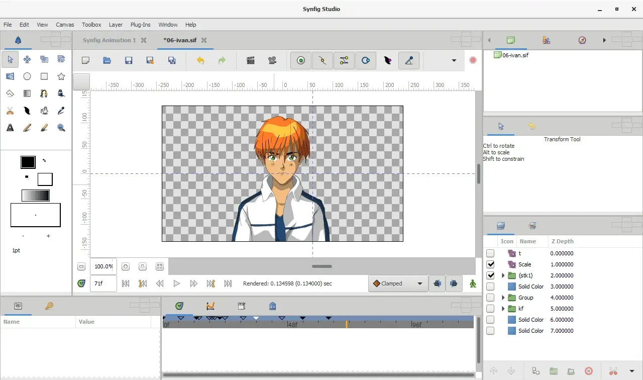This screenshot has width=643, height=380.
Task: Select the Width tool
Action: (27, 111)
